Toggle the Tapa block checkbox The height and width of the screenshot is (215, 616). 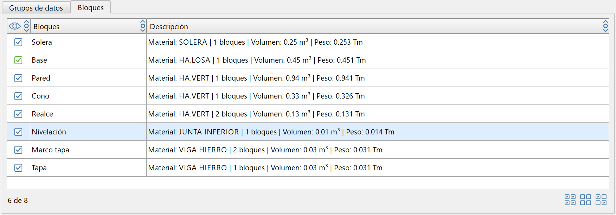tap(18, 168)
